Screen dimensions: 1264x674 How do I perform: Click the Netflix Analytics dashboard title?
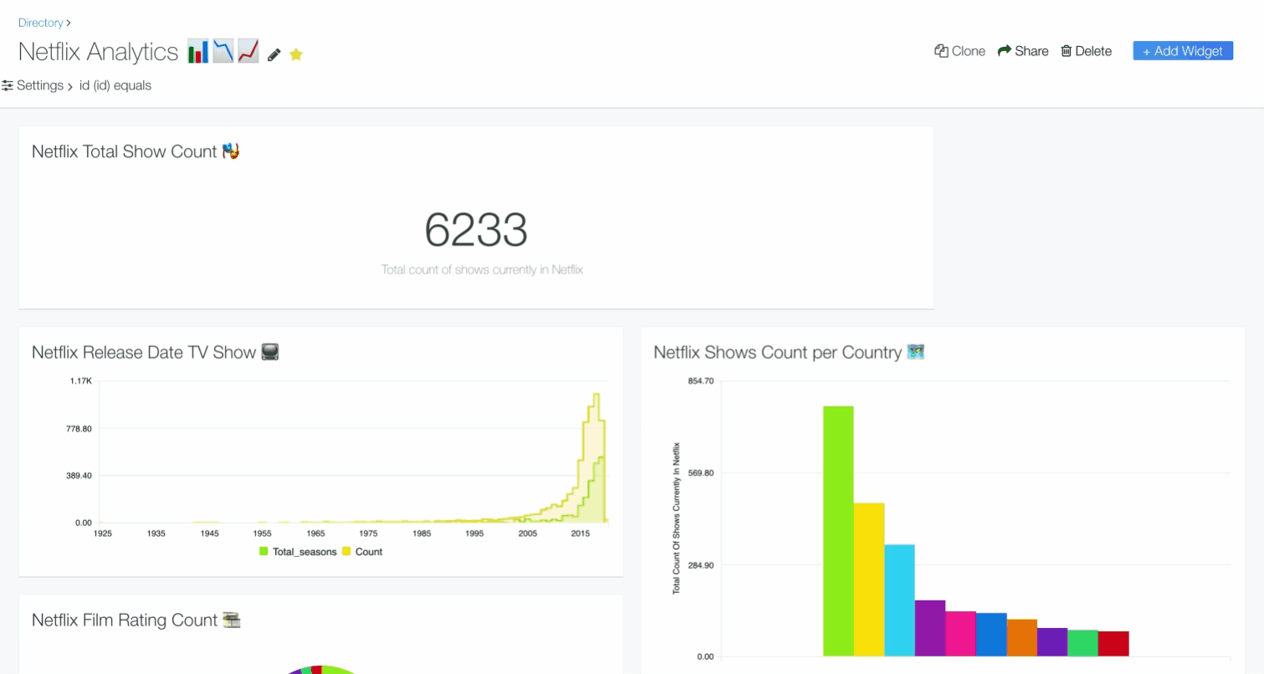click(x=98, y=52)
